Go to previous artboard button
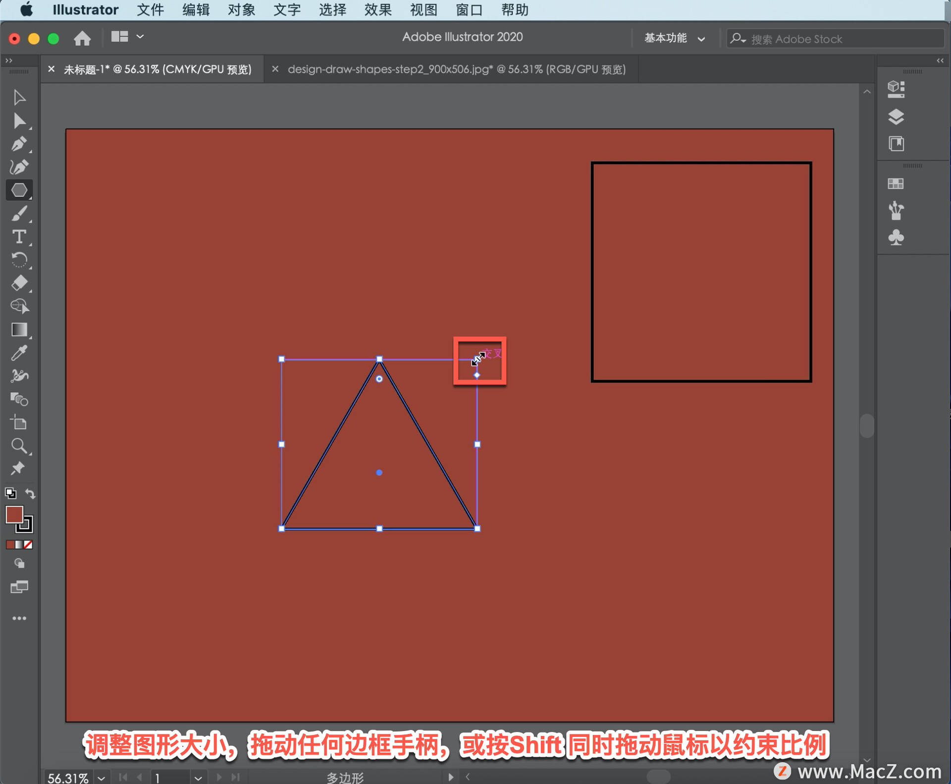This screenshot has width=951, height=784. [140, 778]
